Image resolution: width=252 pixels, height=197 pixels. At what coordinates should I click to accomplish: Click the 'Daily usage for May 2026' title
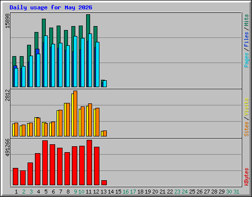(51, 7)
